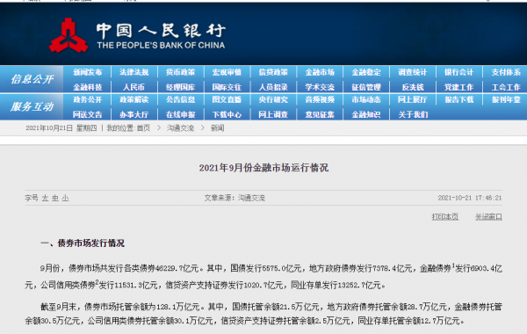Click the 关闭窗口 close window link
527x334 pixels.
click(488, 217)
